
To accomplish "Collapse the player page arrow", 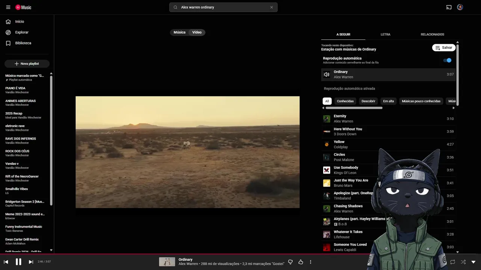I will coord(473,262).
